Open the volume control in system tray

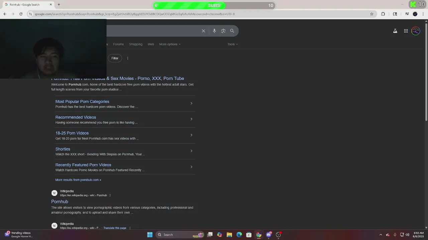407,235
